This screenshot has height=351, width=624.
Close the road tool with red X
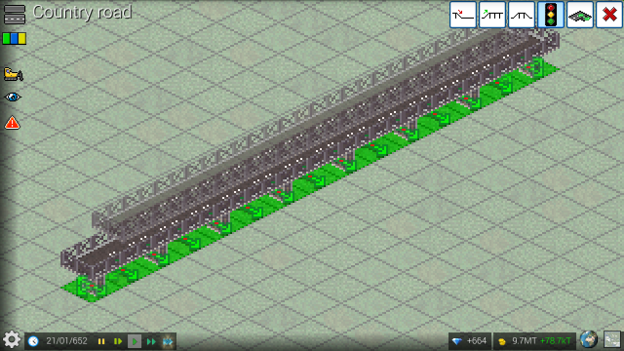[x=609, y=15]
